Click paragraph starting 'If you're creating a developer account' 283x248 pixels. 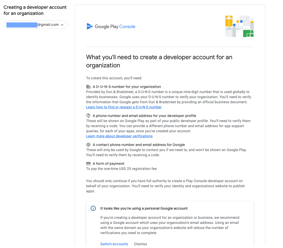[x=170, y=225]
